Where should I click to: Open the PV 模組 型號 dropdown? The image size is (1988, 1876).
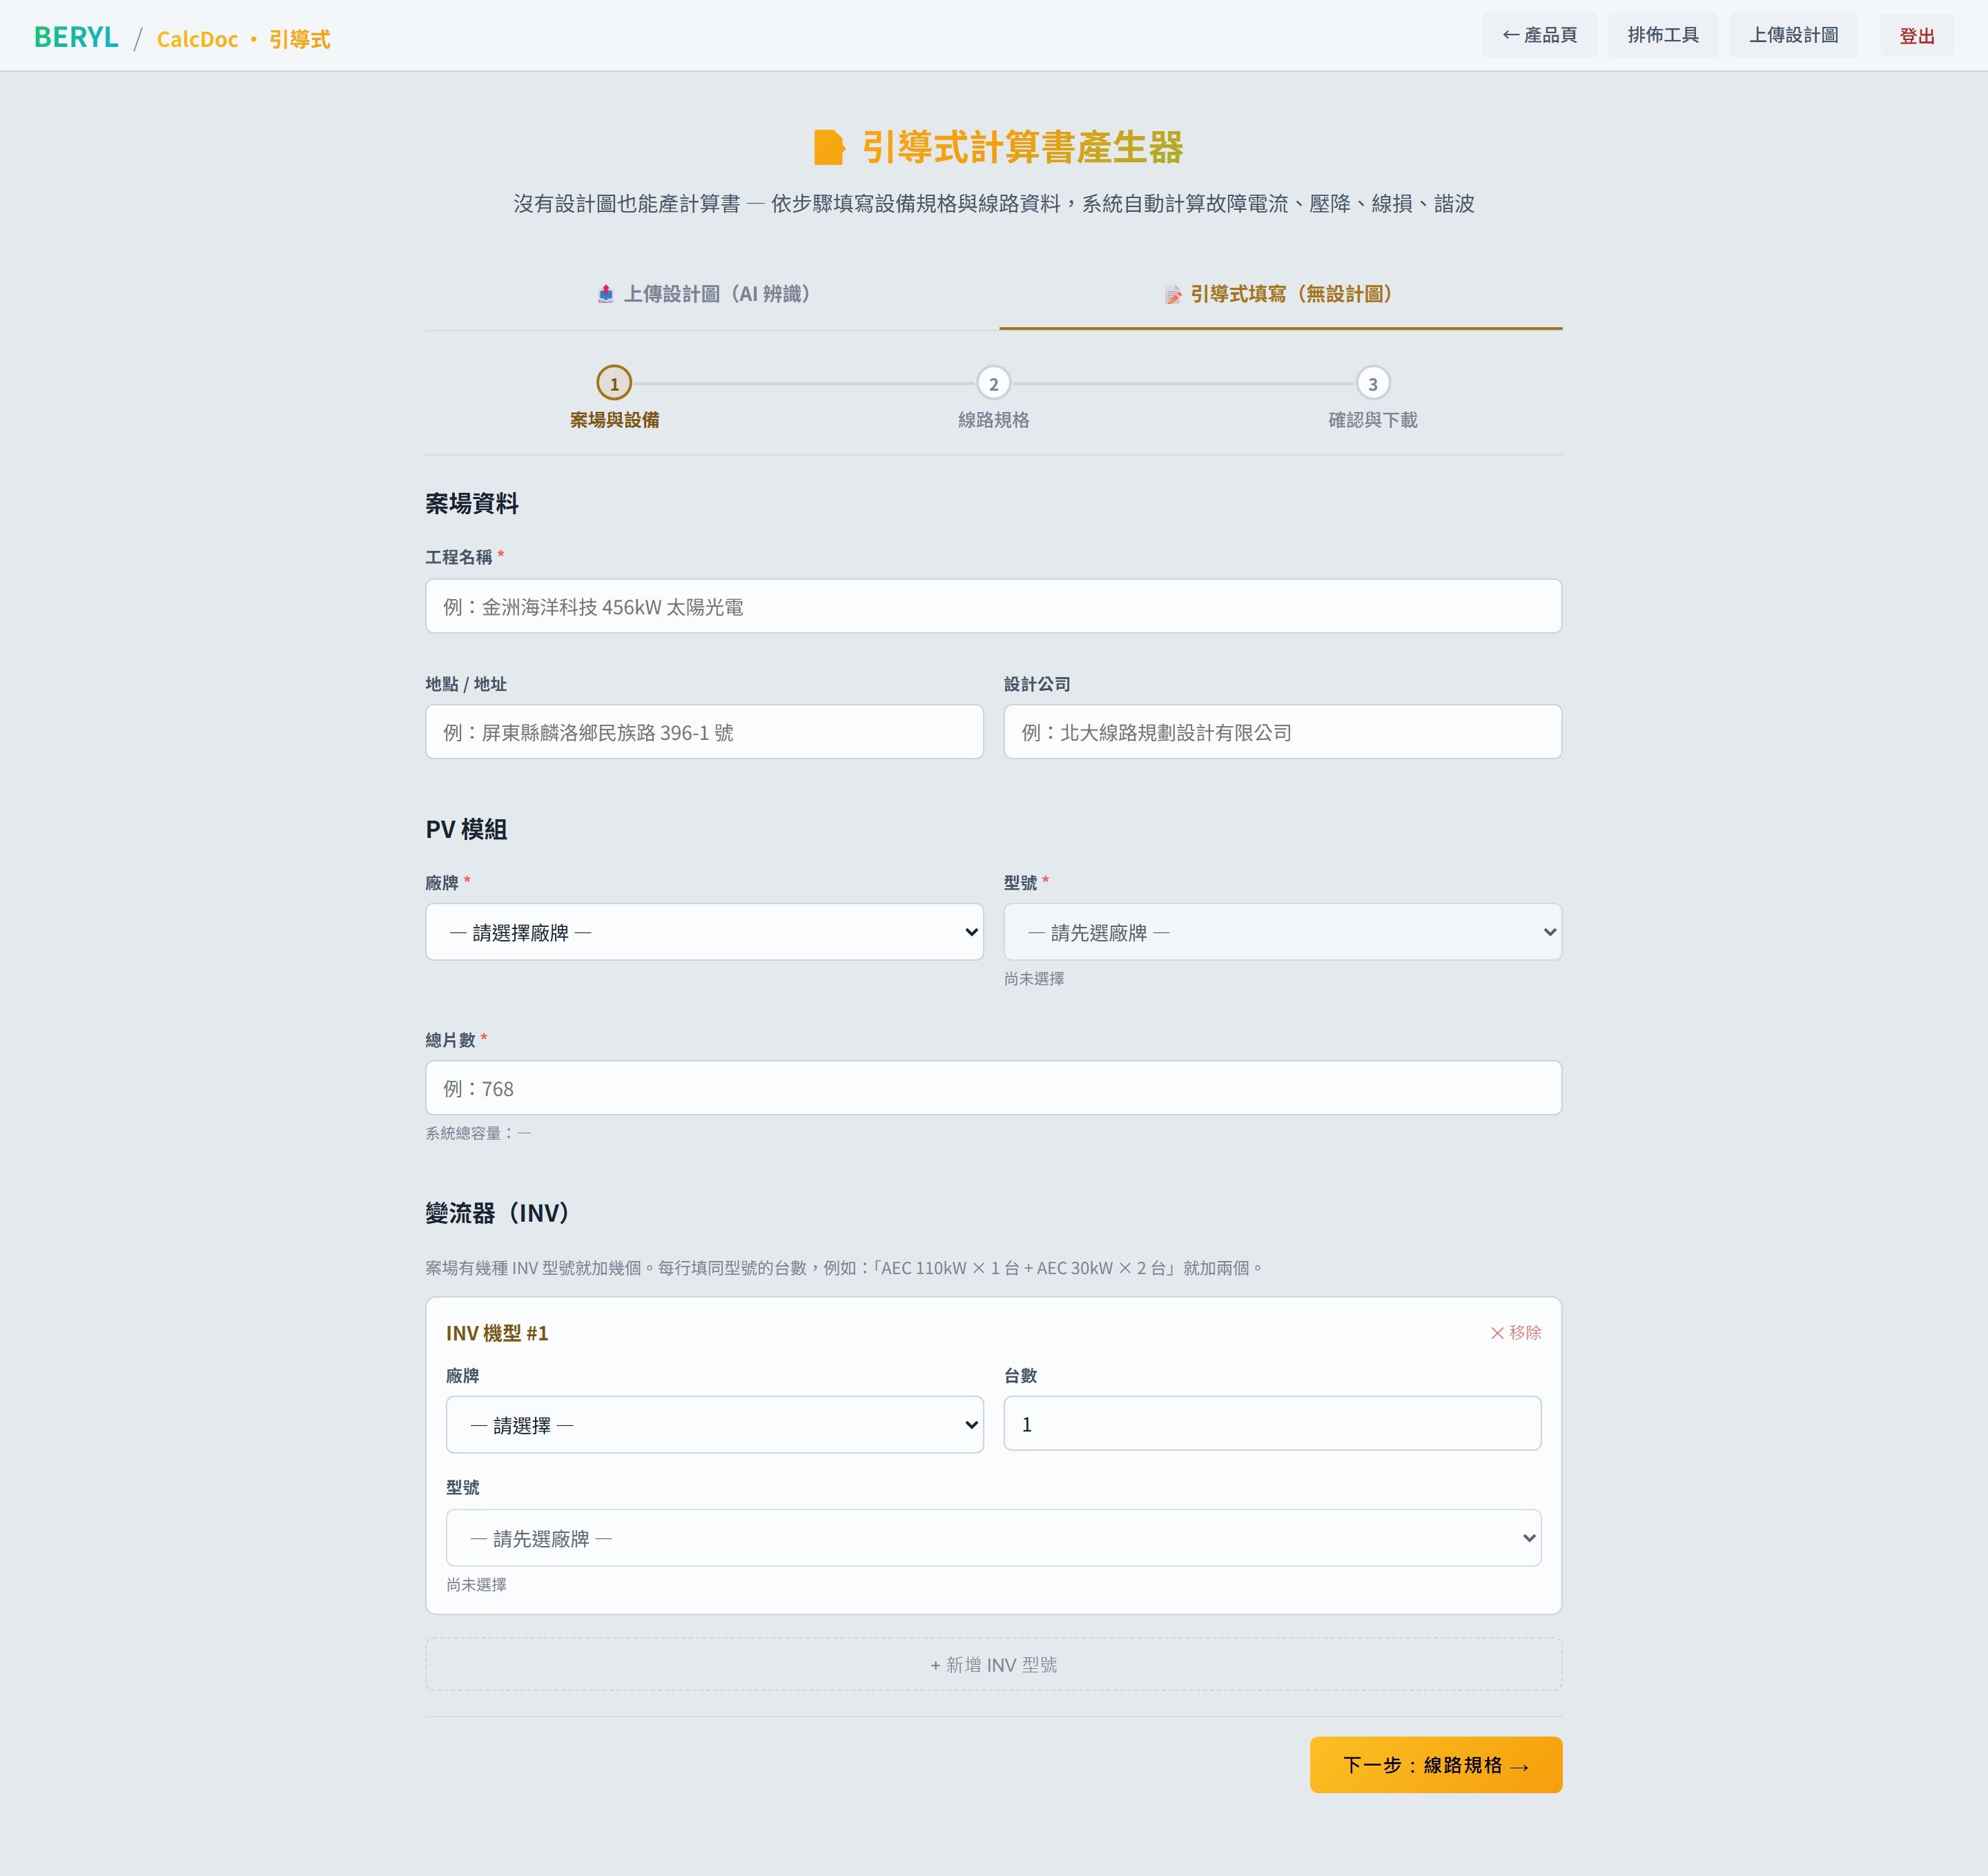tap(1282, 932)
